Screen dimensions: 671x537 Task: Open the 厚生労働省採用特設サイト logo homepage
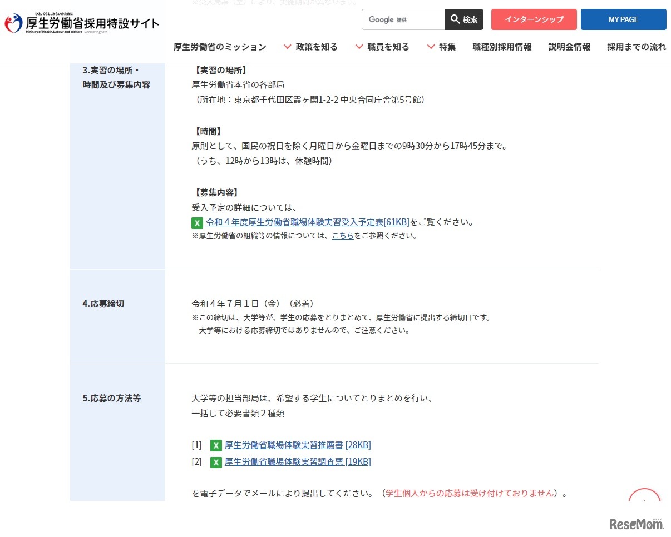pyautogui.click(x=82, y=23)
